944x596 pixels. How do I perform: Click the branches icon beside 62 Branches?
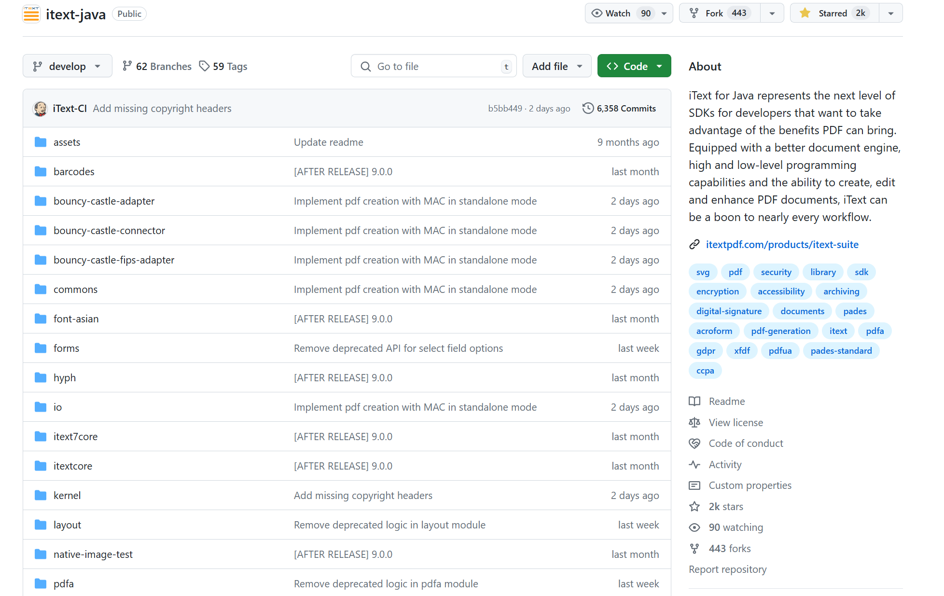[x=127, y=66]
